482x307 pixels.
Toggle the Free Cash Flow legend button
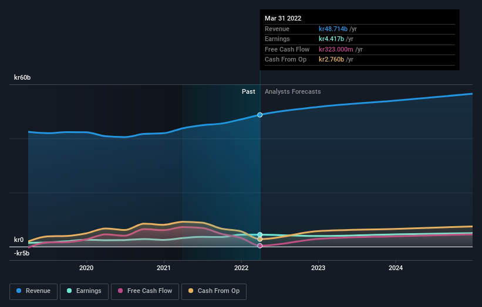145,291
